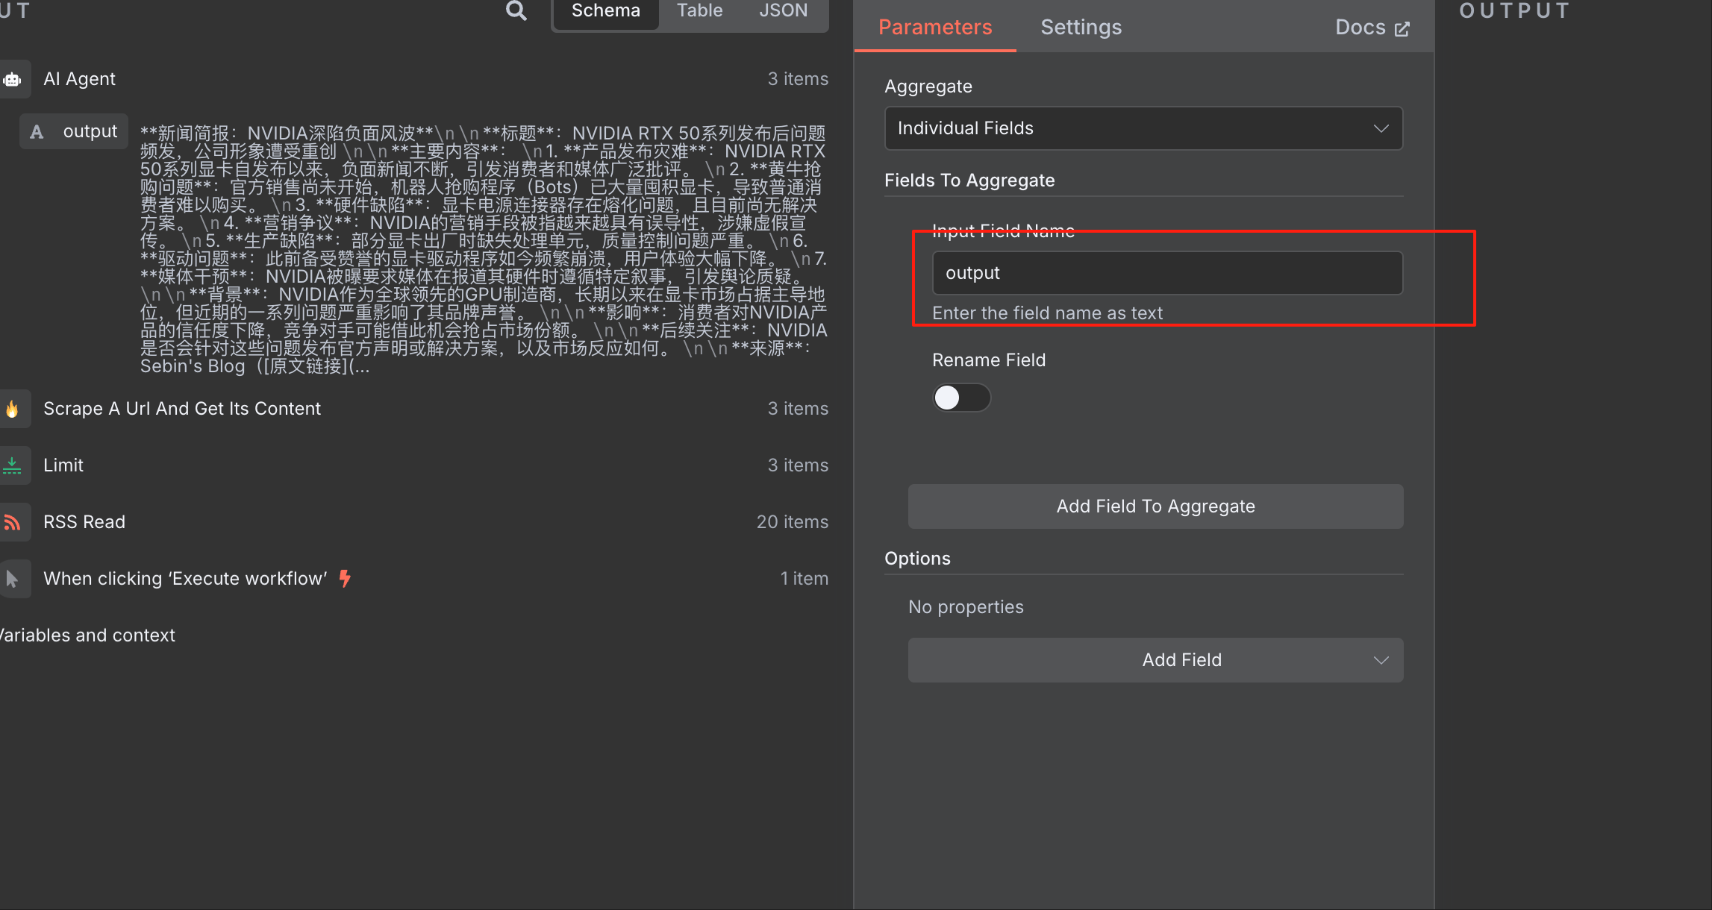Click the AI Agent robot icon
Viewport: 1712px width, 910px height.
click(13, 79)
